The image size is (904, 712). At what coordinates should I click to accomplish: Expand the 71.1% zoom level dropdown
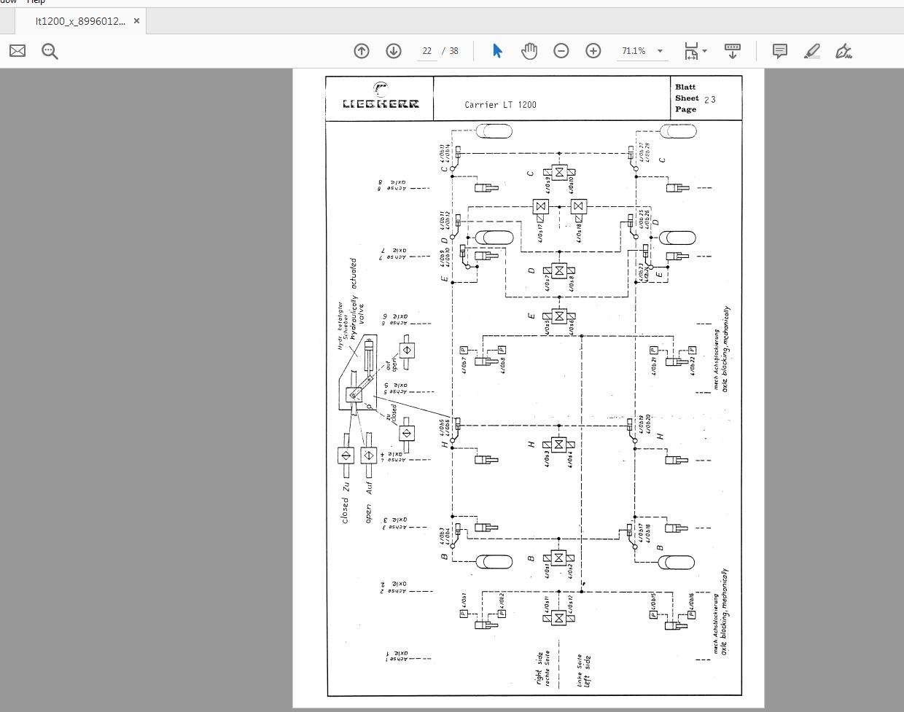pos(661,51)
